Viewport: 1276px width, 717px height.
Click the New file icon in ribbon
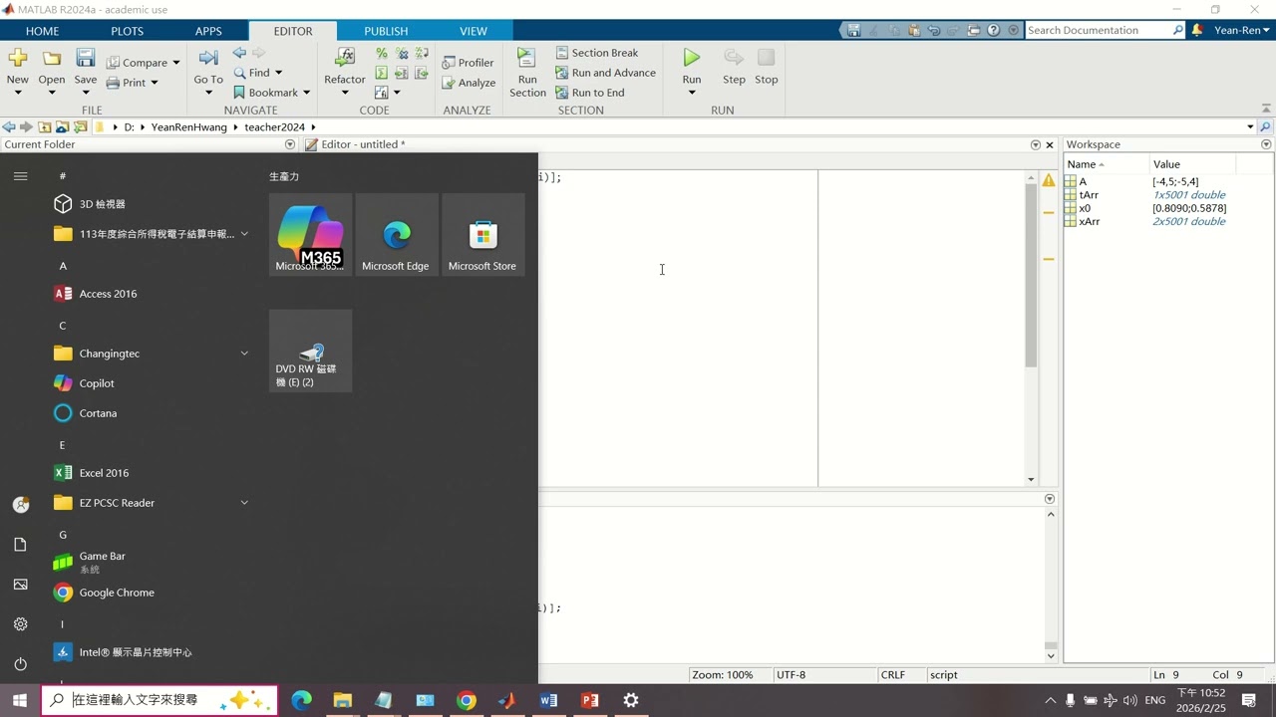[x=18, y=58]
